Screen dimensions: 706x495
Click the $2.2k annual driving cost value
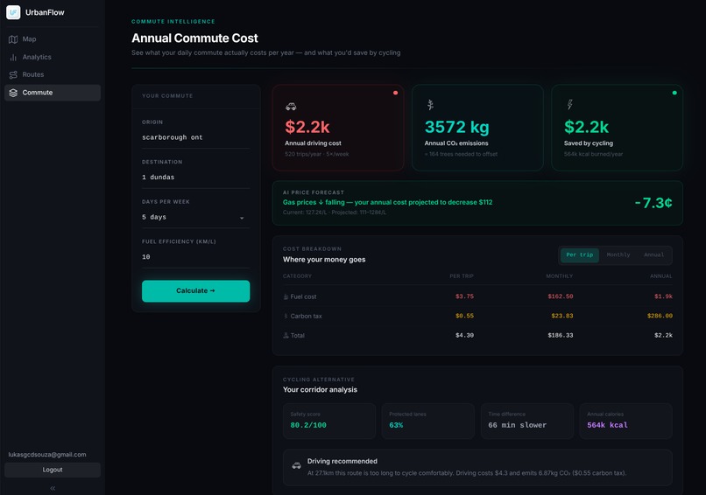click(307, 127)
